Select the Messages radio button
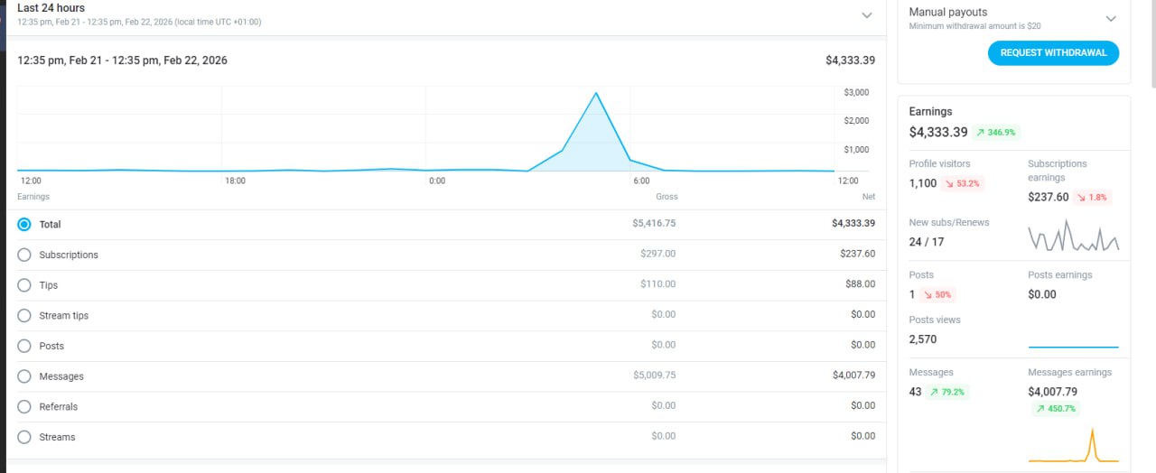 click(24, 376)
